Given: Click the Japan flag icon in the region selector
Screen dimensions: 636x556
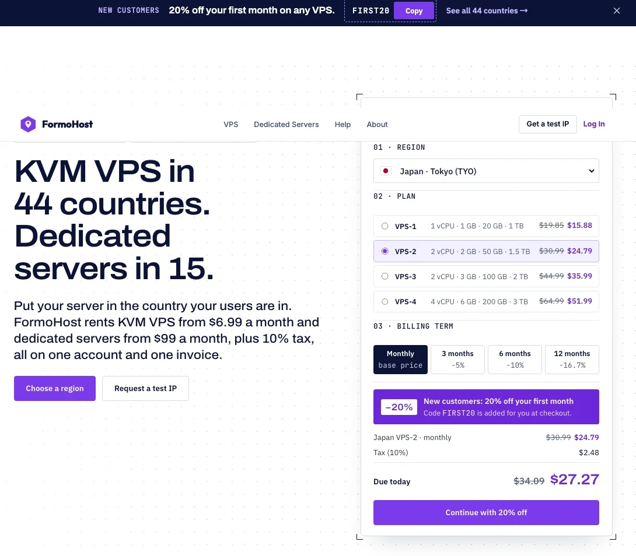Looking at the screenshot, I should [x=385, y=171].
